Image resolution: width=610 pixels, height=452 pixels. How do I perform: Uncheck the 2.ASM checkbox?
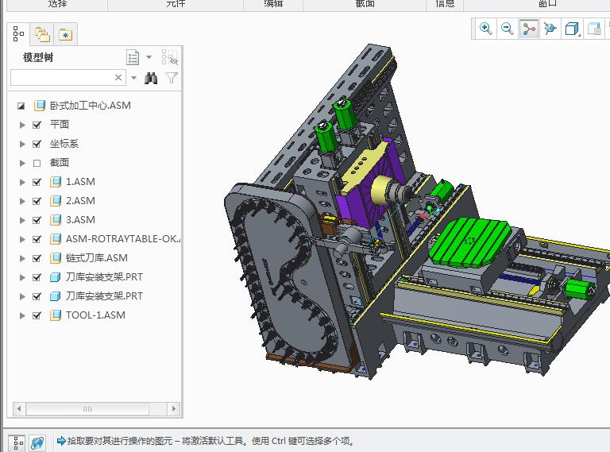(x=37, y=201)
